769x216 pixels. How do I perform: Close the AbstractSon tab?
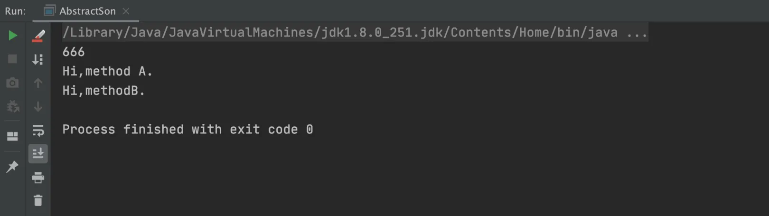[126, 11]
